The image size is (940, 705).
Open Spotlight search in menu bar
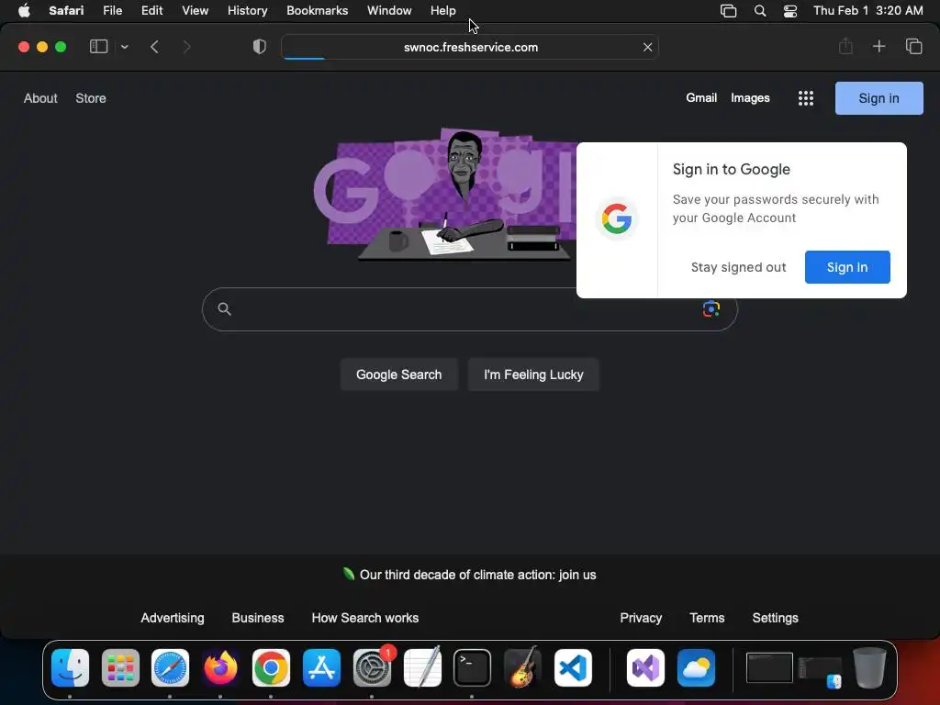tap(760, 11)
